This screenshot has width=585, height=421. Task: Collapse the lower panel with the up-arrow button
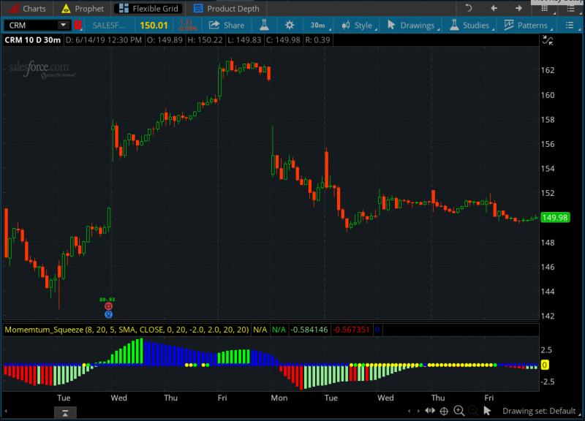(x=65, y=414)
